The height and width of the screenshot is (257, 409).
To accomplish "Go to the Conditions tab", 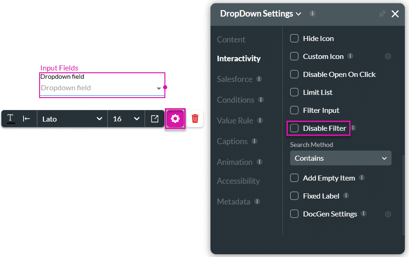I will pos(235,99).
